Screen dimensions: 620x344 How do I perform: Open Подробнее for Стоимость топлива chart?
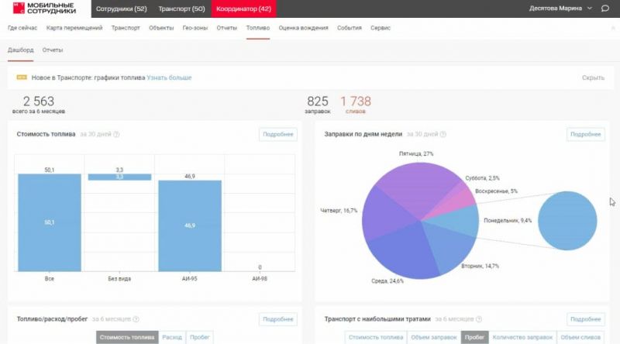(x=277, y=134)
